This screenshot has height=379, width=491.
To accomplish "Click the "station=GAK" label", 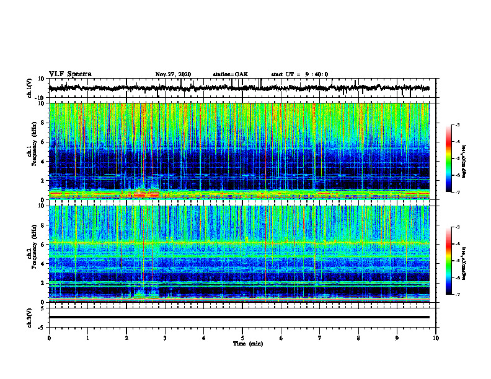I will pyautogui.click(x=231, y=74).
